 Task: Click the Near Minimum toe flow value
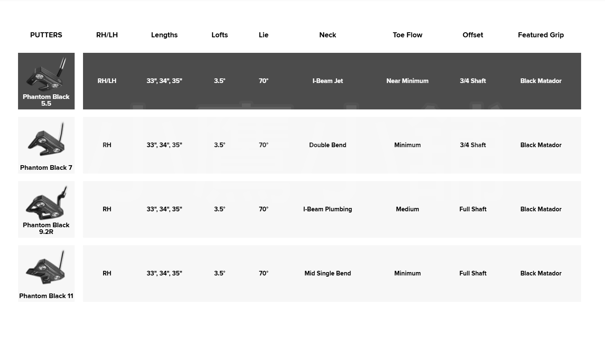408,81
